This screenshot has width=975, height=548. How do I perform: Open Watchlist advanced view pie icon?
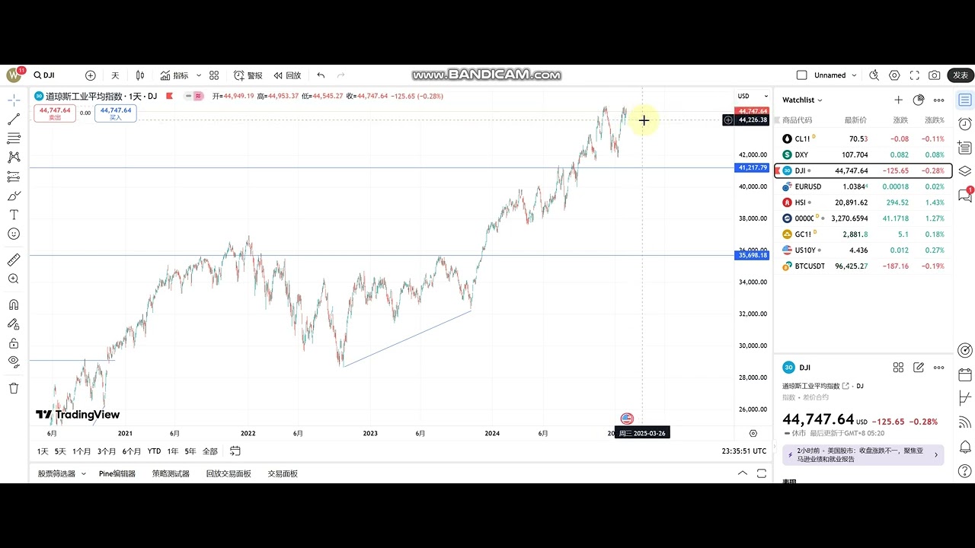[x=919, y=100]
